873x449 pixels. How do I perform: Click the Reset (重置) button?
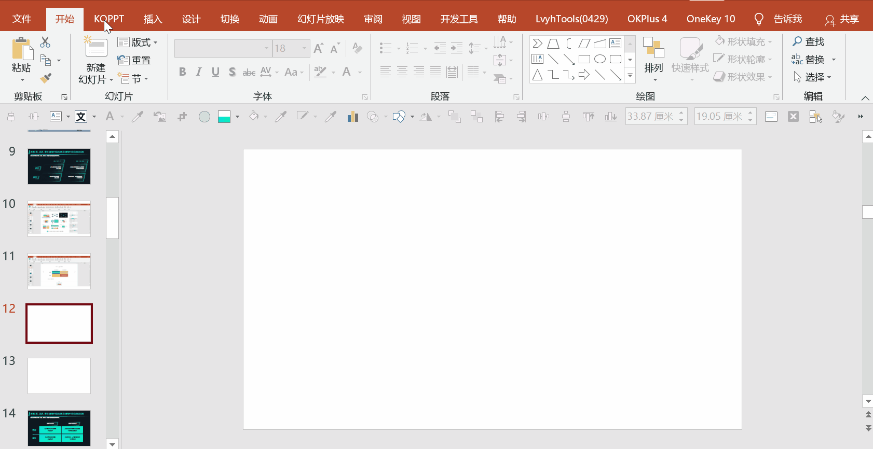134,60
